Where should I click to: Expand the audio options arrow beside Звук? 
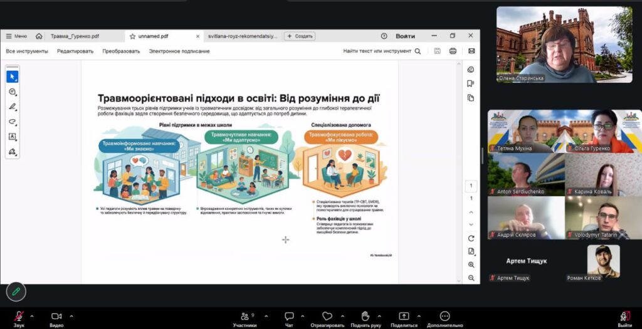coord(32,316)
